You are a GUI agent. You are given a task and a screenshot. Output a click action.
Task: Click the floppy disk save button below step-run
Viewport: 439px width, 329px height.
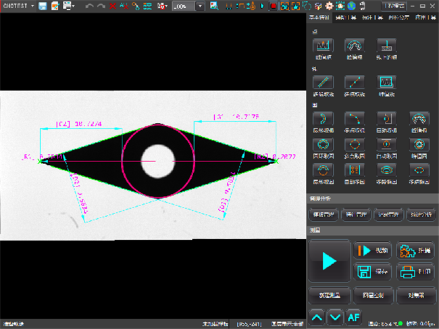pyautogui.click(x=371, y=272)
